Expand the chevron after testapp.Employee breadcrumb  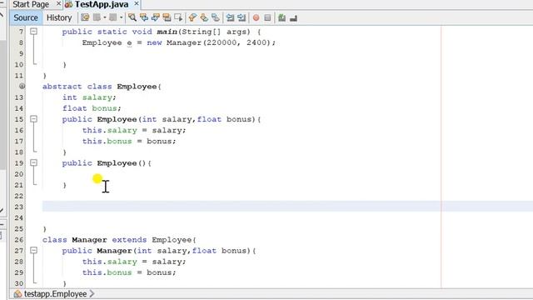92,294
